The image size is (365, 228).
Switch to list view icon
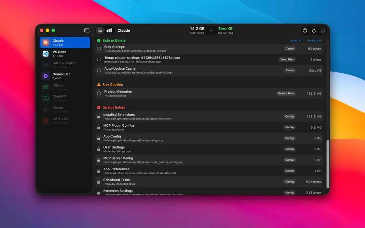pyautogui.click(x=100, y=30)
